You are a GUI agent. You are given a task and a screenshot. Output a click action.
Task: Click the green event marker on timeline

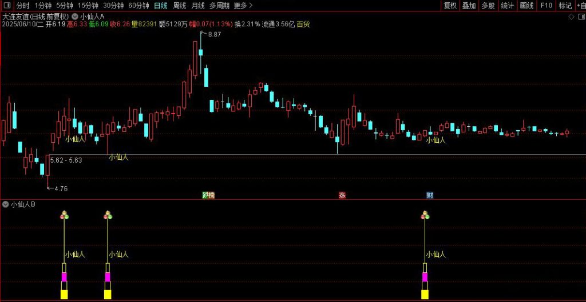coord(208,195)
